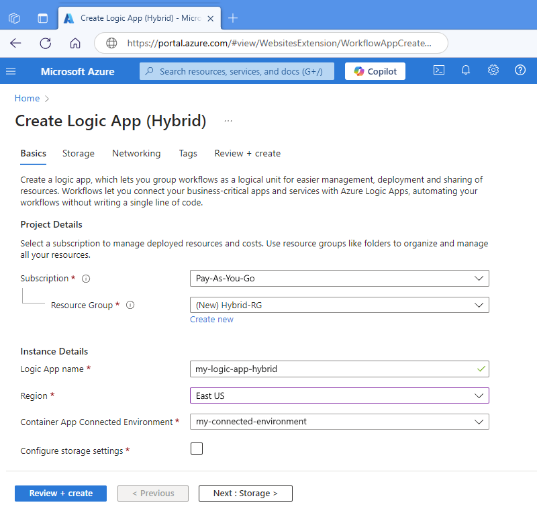The height and width of the screenshot is (515, 537).
Task: Switch to the Networking tab
Action: 136,153
